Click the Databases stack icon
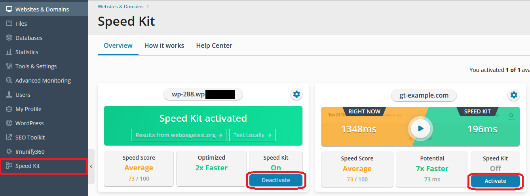This screenshot has height=196, width=530. [x=9, y=38]
